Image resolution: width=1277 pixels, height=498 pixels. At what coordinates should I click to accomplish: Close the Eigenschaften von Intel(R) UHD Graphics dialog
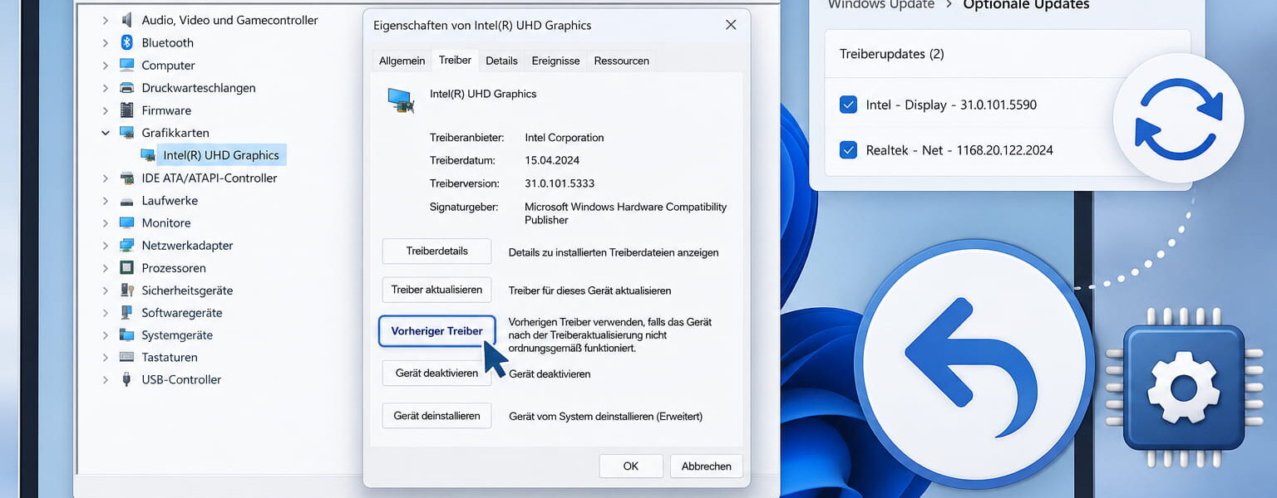point(731,25)
